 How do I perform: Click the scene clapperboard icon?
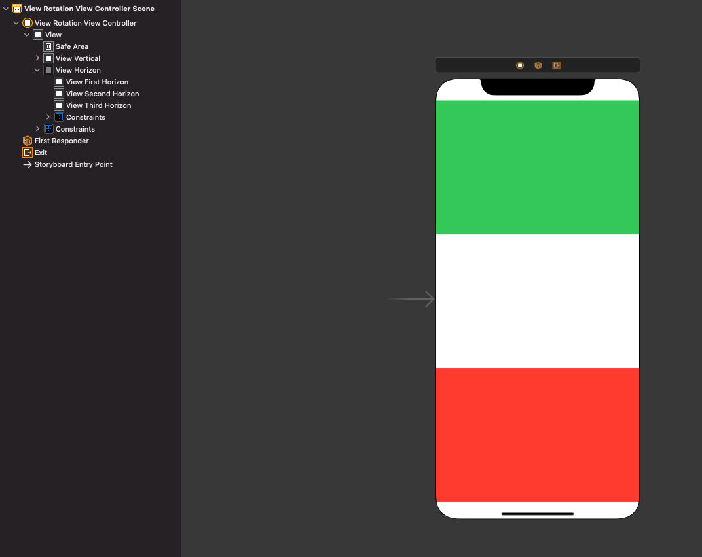tap(17, 9)
